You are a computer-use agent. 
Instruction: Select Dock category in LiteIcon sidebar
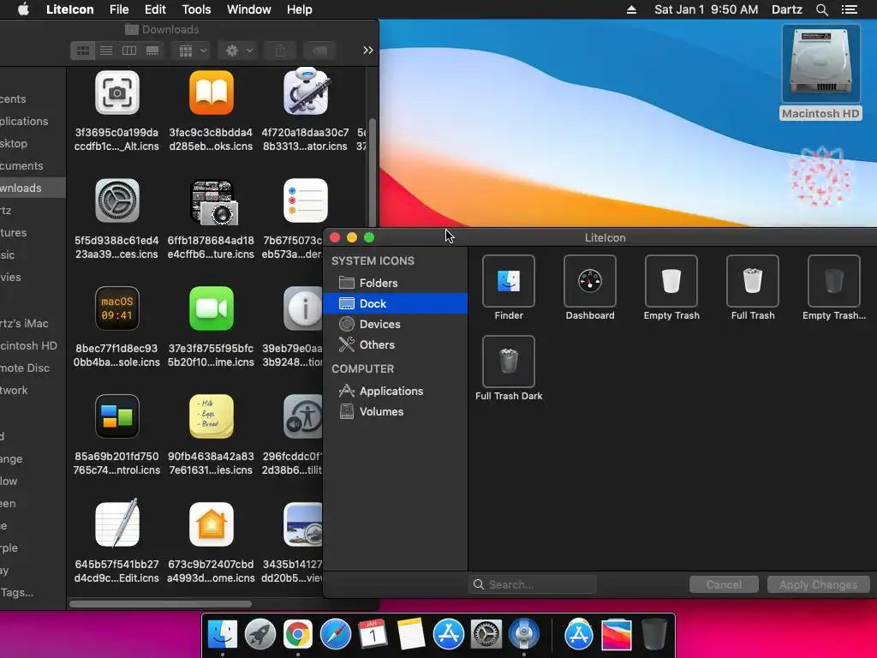[395, 303]
